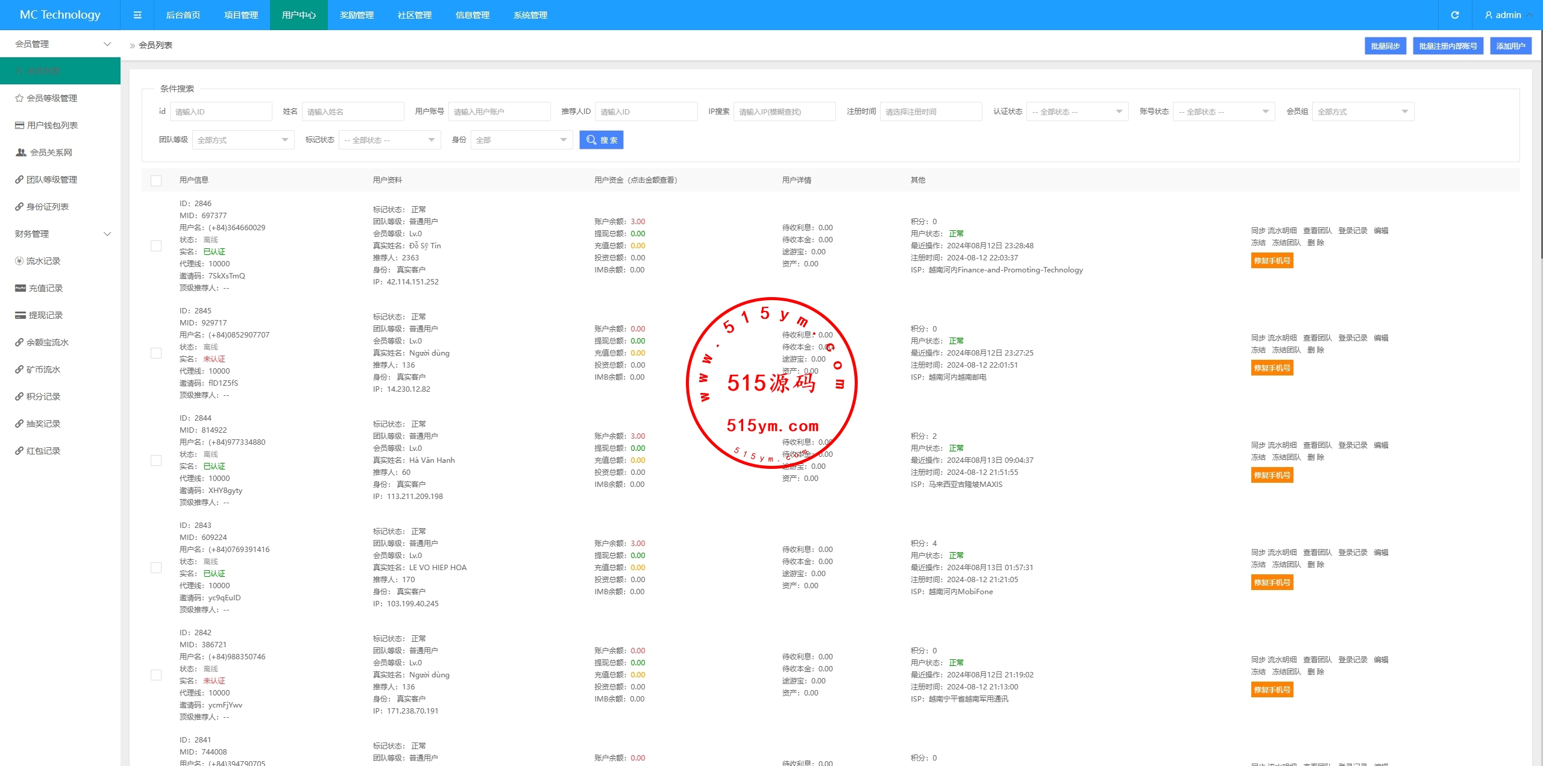Open 会员关系网 people icon item
The height and width of the screenshot is (766, 1543).
point(50,152)
